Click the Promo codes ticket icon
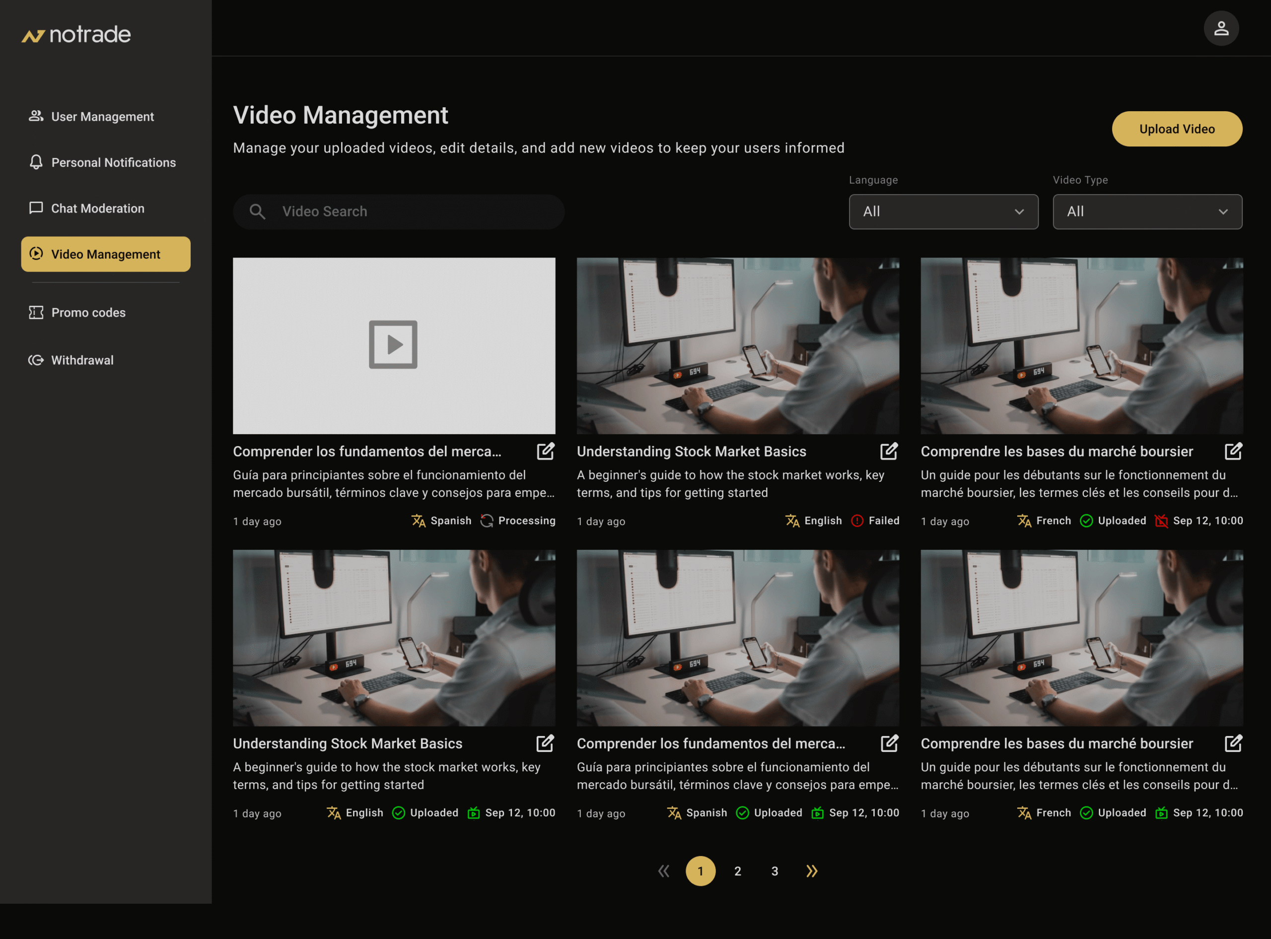 click(x=35, y=312)
